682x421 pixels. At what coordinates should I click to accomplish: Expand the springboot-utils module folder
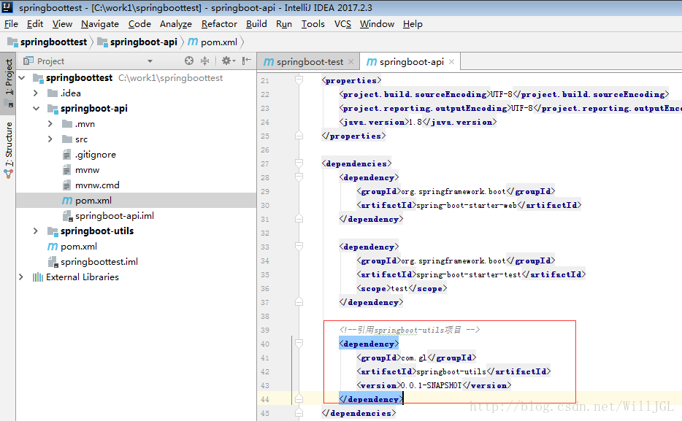point(36,231)
